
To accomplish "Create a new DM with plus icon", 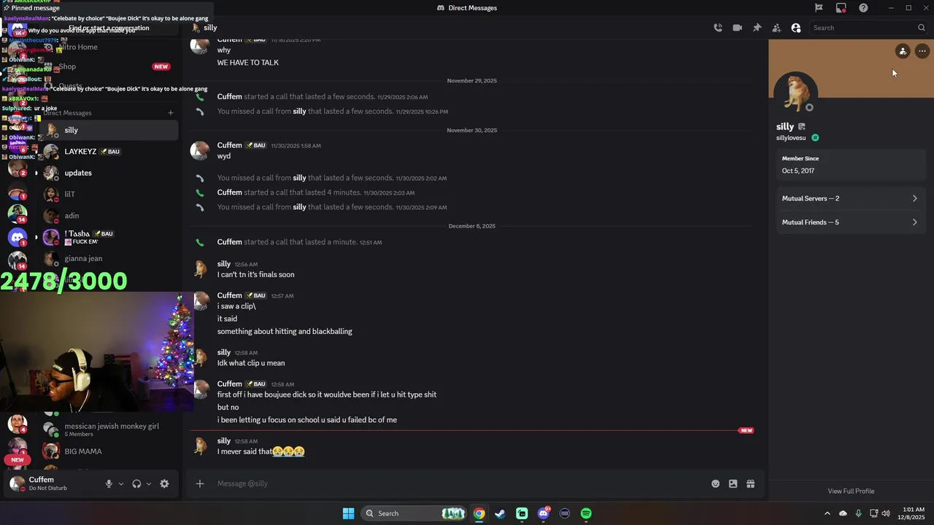I will click(x=171, y=113).
